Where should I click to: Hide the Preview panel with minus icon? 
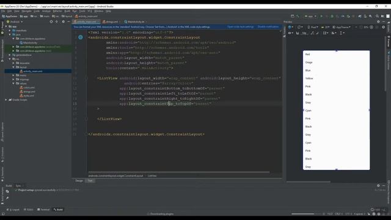384,22
